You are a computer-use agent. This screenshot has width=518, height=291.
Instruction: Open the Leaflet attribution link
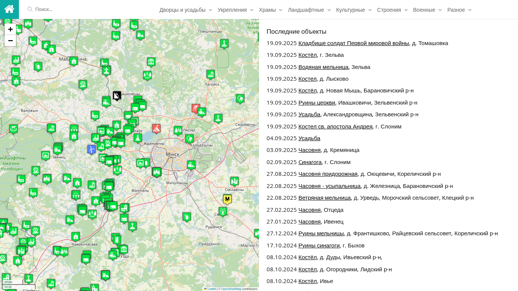(212, 289)
